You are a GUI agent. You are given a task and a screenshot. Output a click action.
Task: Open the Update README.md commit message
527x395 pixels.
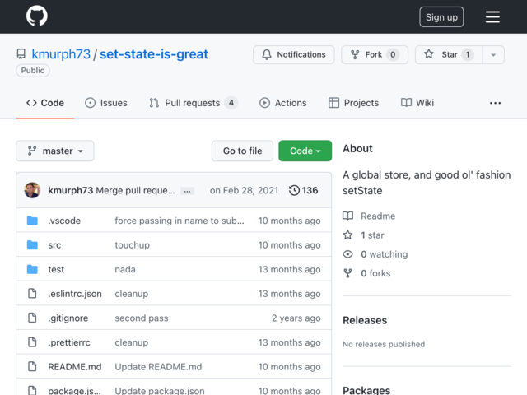[158, 367]
